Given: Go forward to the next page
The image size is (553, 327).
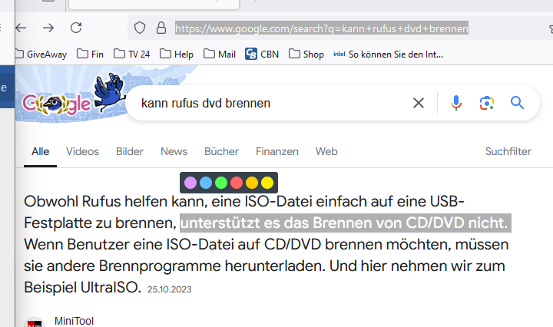Looking at the screenshot, I should tap(48, 28).
